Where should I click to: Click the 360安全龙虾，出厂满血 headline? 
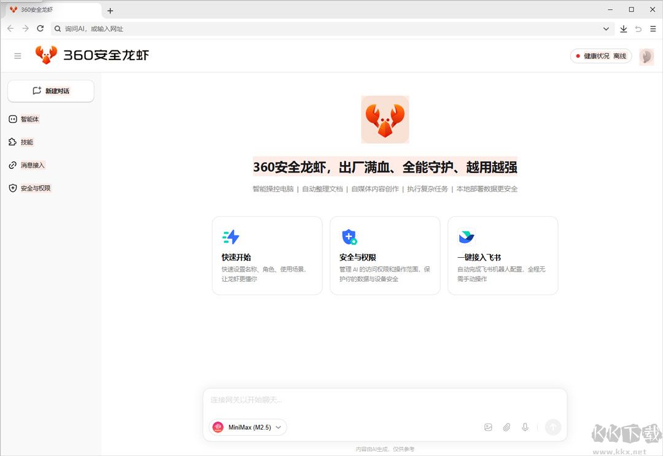(385, 168)
